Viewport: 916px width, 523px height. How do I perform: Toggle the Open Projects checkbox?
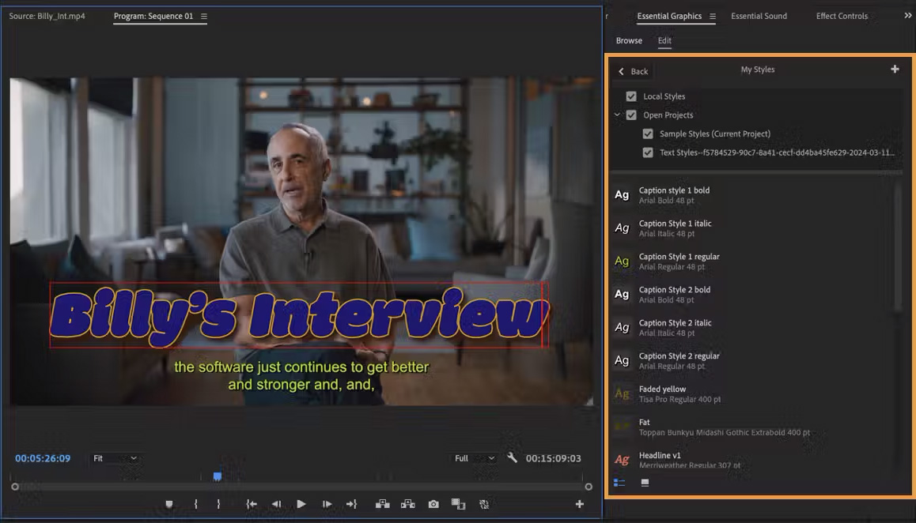631,115
